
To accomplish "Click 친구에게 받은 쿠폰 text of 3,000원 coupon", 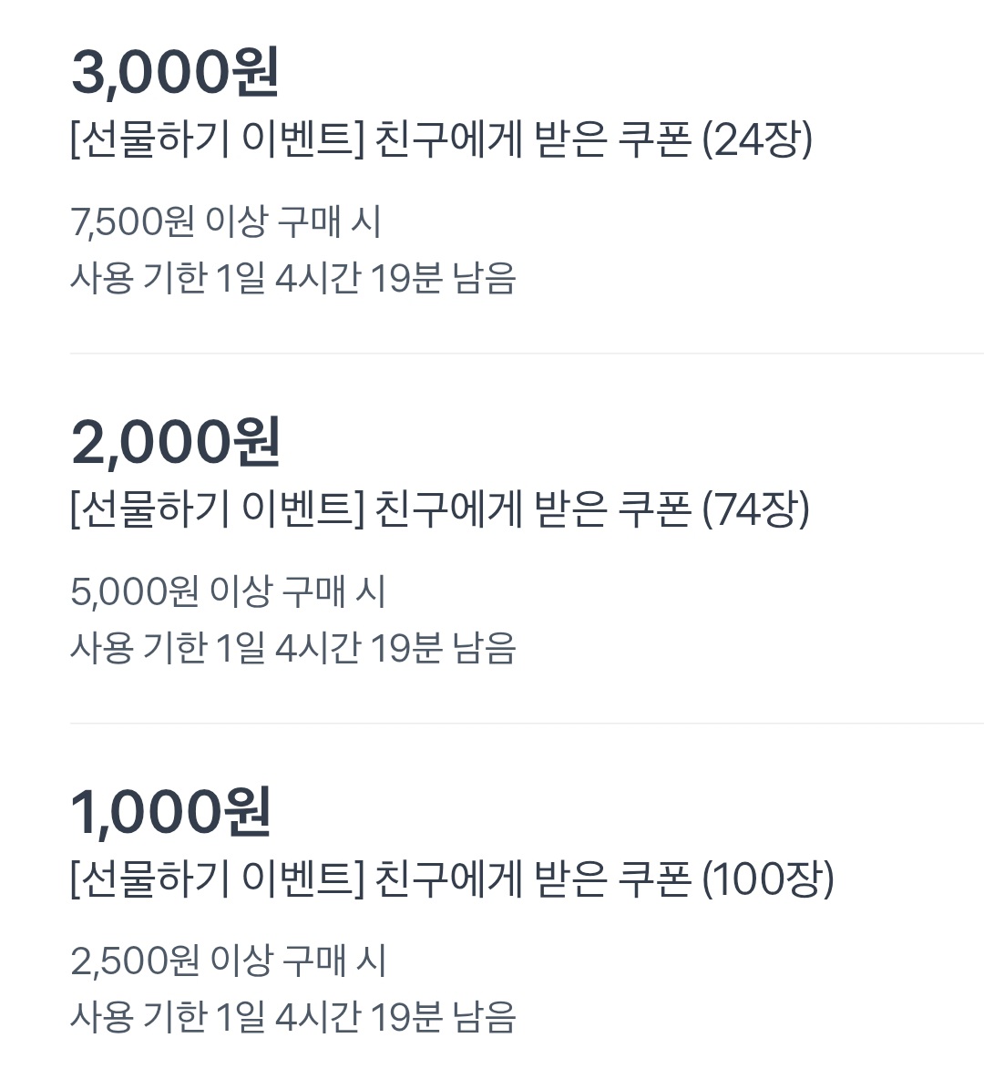I will pyautogui.click(x=532, y=140).
